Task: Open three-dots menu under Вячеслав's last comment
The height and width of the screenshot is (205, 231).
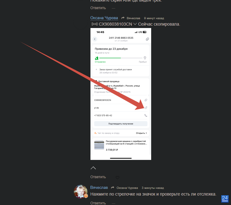Action: tap(114, 203)
